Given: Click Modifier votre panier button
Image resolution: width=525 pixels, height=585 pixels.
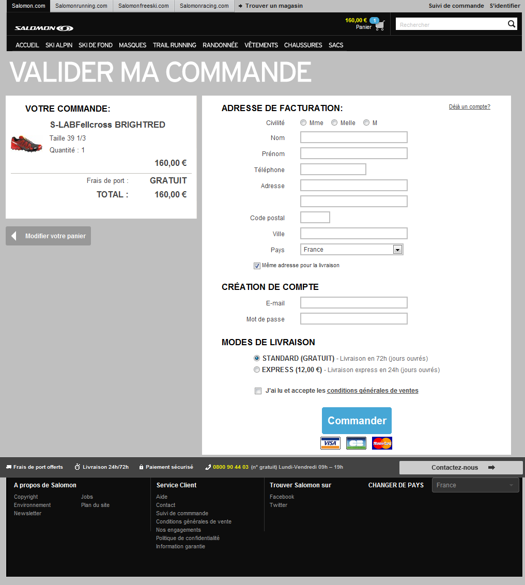Looking at the screenshot, I should pos(48,236).
